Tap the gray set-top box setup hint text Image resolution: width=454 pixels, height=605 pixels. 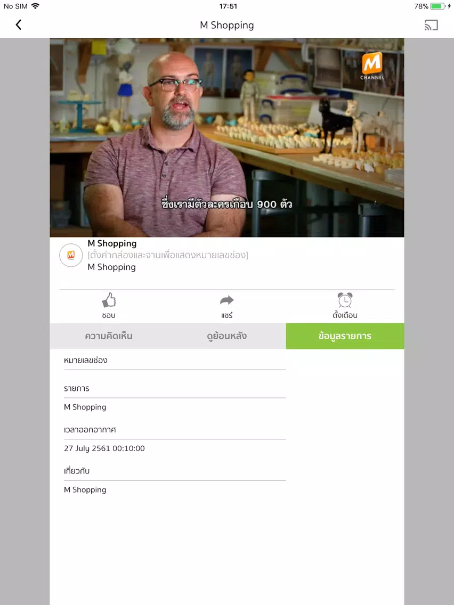pos(168,255)
